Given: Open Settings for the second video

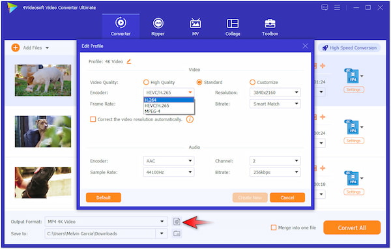Looking at the screenshot, I should pyautogui.click(x=354, y=141).
